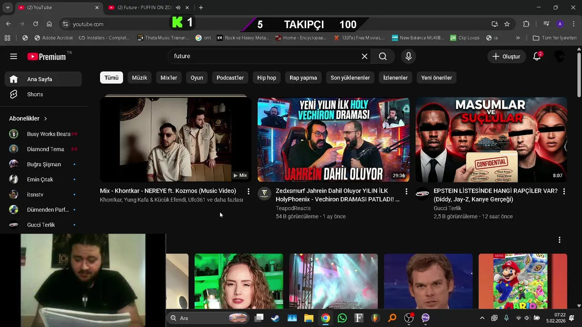
Task: Open Dümenden Parf... subscription
Action: 44,210
